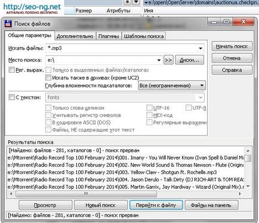The width and height of the screenshot is (259, 223).
Task: Enable Искать также в архивах checkbox
Action: 48,78
